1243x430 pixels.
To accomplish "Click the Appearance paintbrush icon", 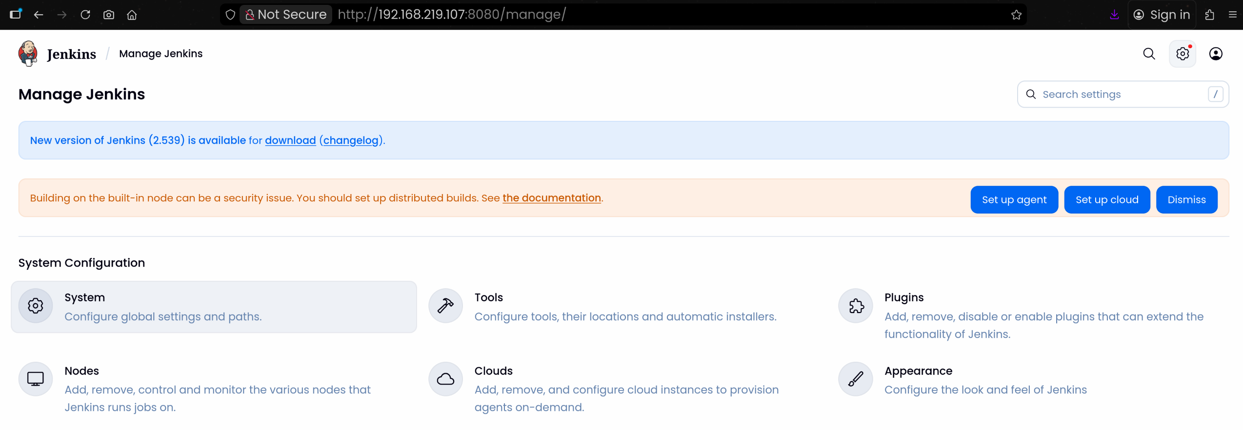I will tap(856, 379).
